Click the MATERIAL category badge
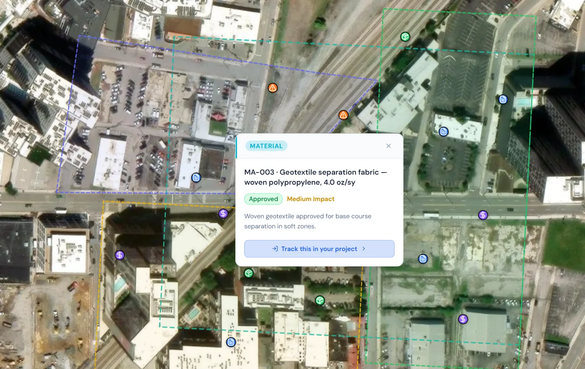This screenshot has height=369, width=585. (266, 146)
